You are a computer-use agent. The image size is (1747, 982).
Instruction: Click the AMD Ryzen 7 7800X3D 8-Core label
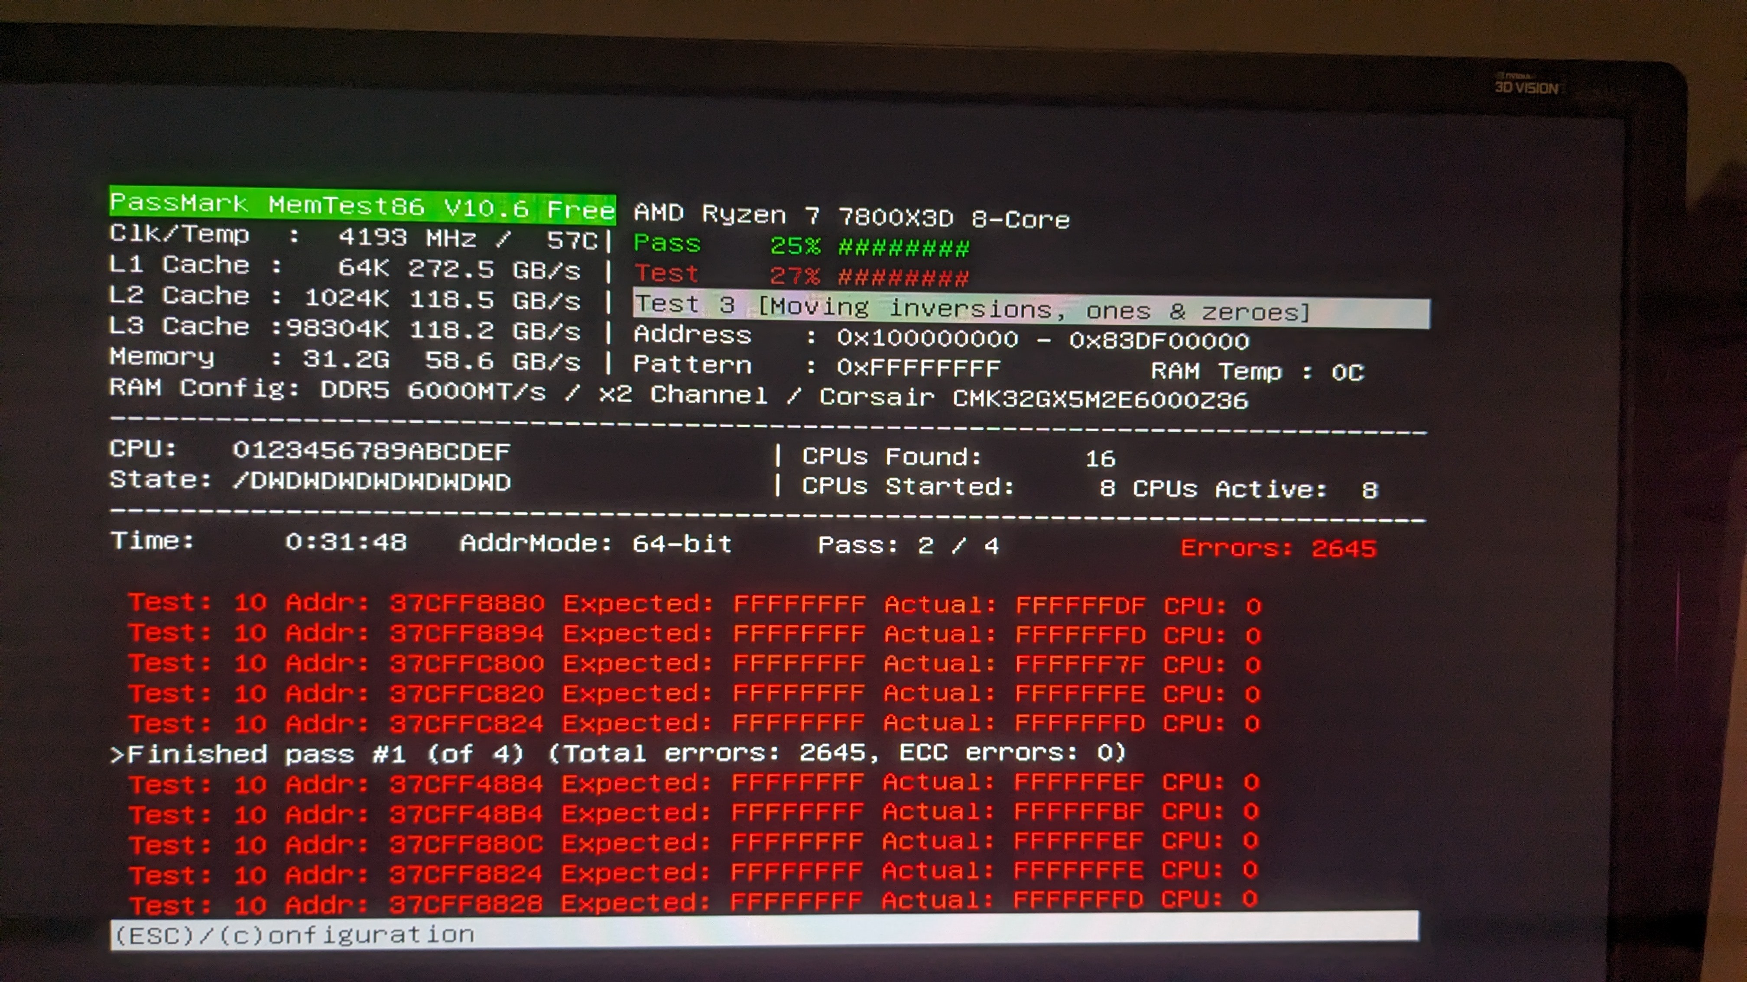coord(852,216)
